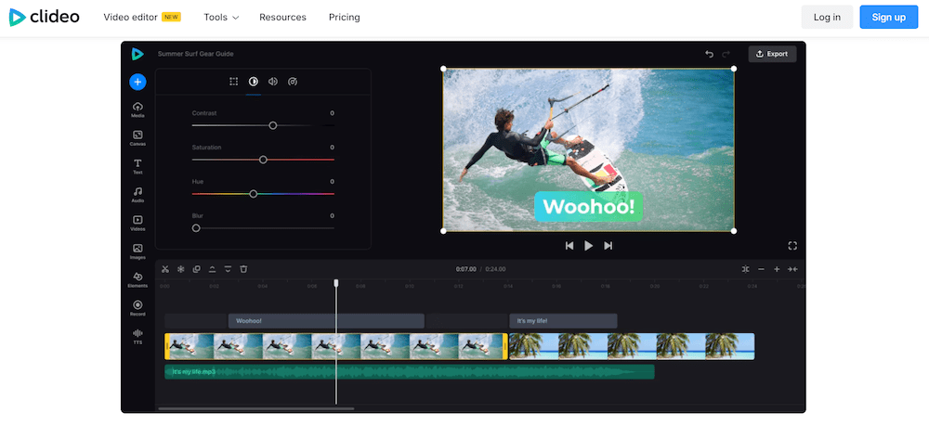This screenshot has width=929, height=425.
Task: Delete selected clip with trash icon
Action: pos(243,269)
